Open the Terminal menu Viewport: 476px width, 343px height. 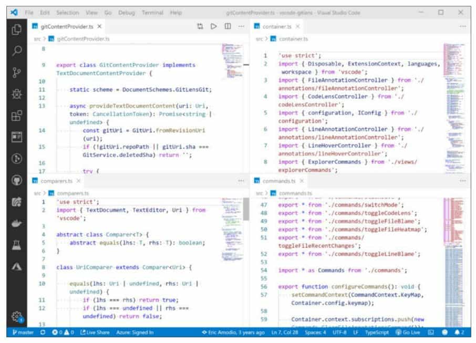[152, 13]
